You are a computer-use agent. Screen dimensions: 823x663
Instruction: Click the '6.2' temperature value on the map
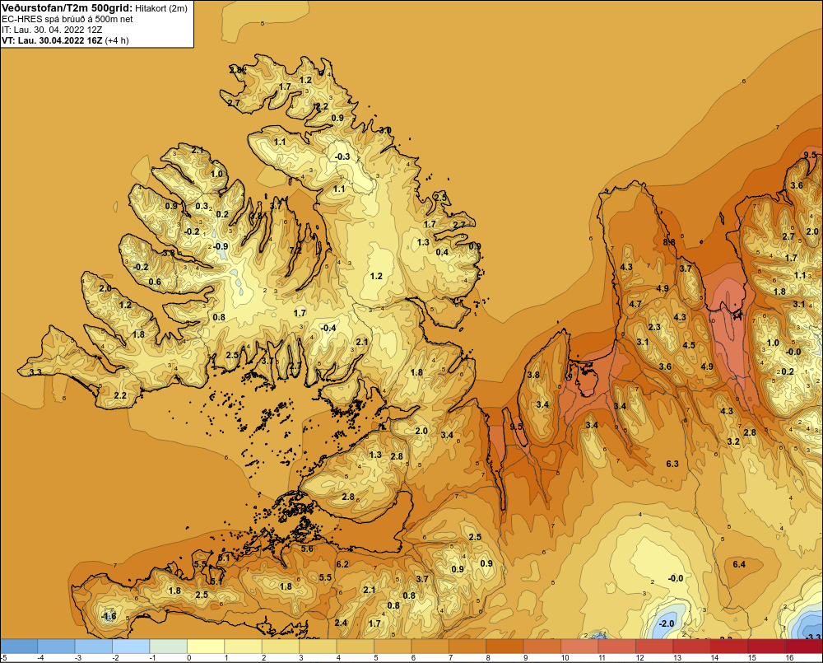click(x=342, y=565)
